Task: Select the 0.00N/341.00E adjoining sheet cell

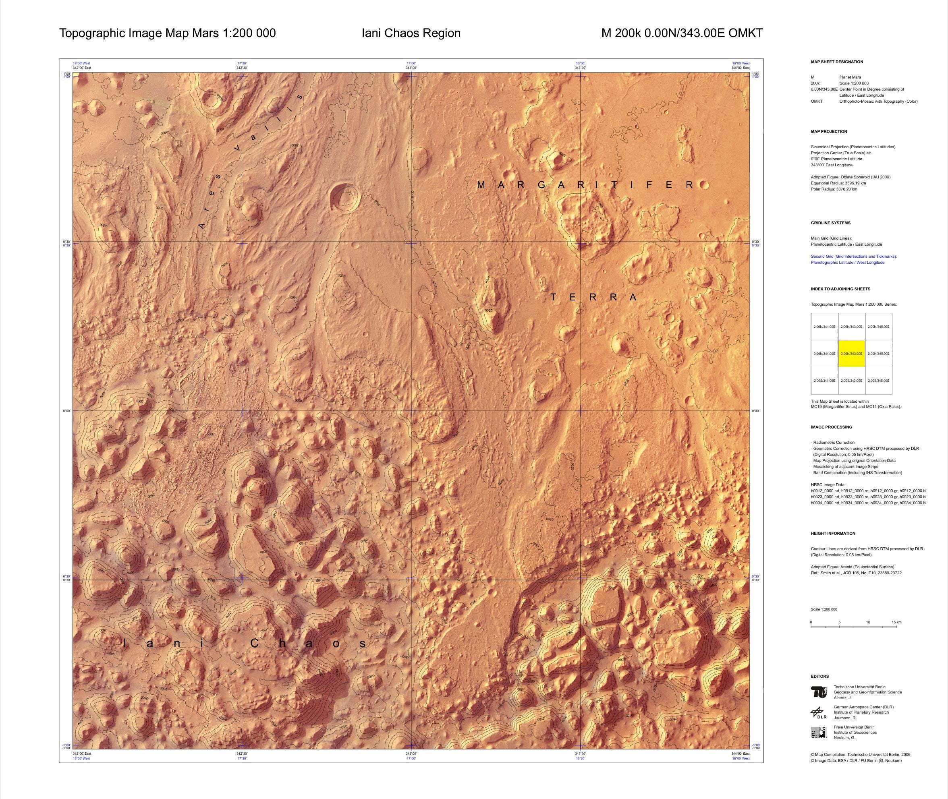Action: (824, 354)
